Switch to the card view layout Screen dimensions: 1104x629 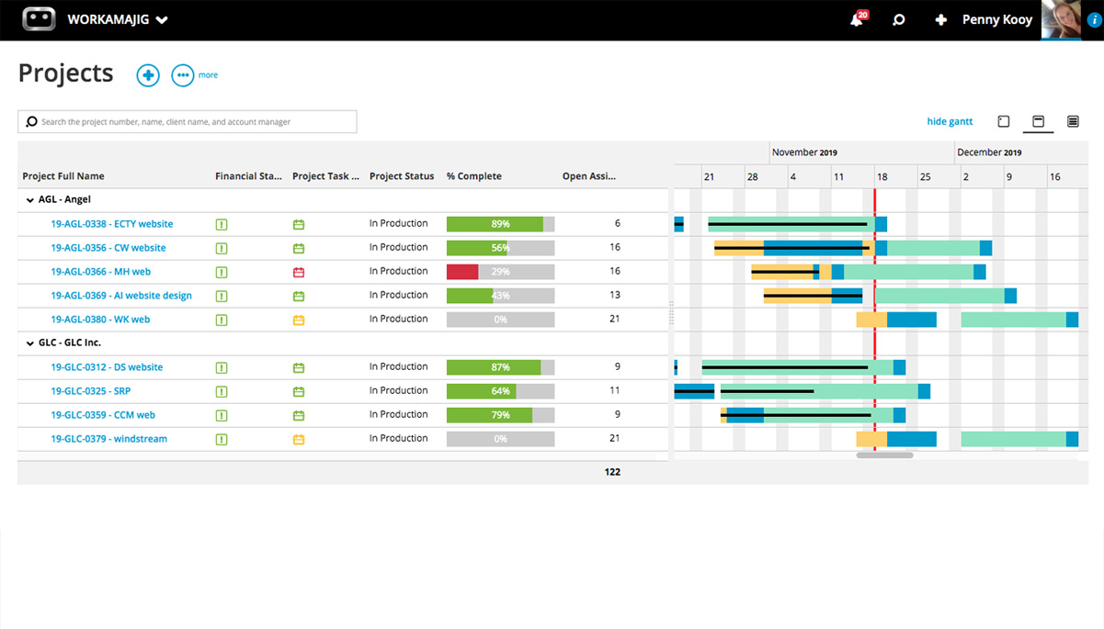click(x=1003, y=120)
